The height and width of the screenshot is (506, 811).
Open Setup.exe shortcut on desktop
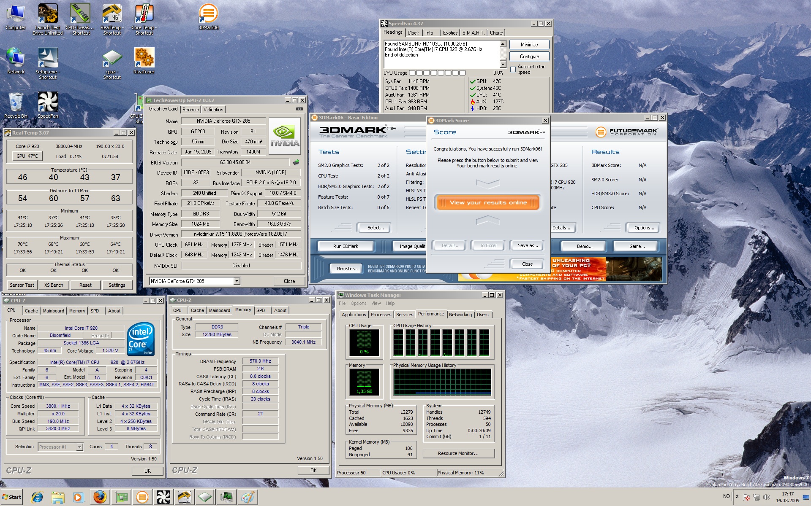point(48,63)
